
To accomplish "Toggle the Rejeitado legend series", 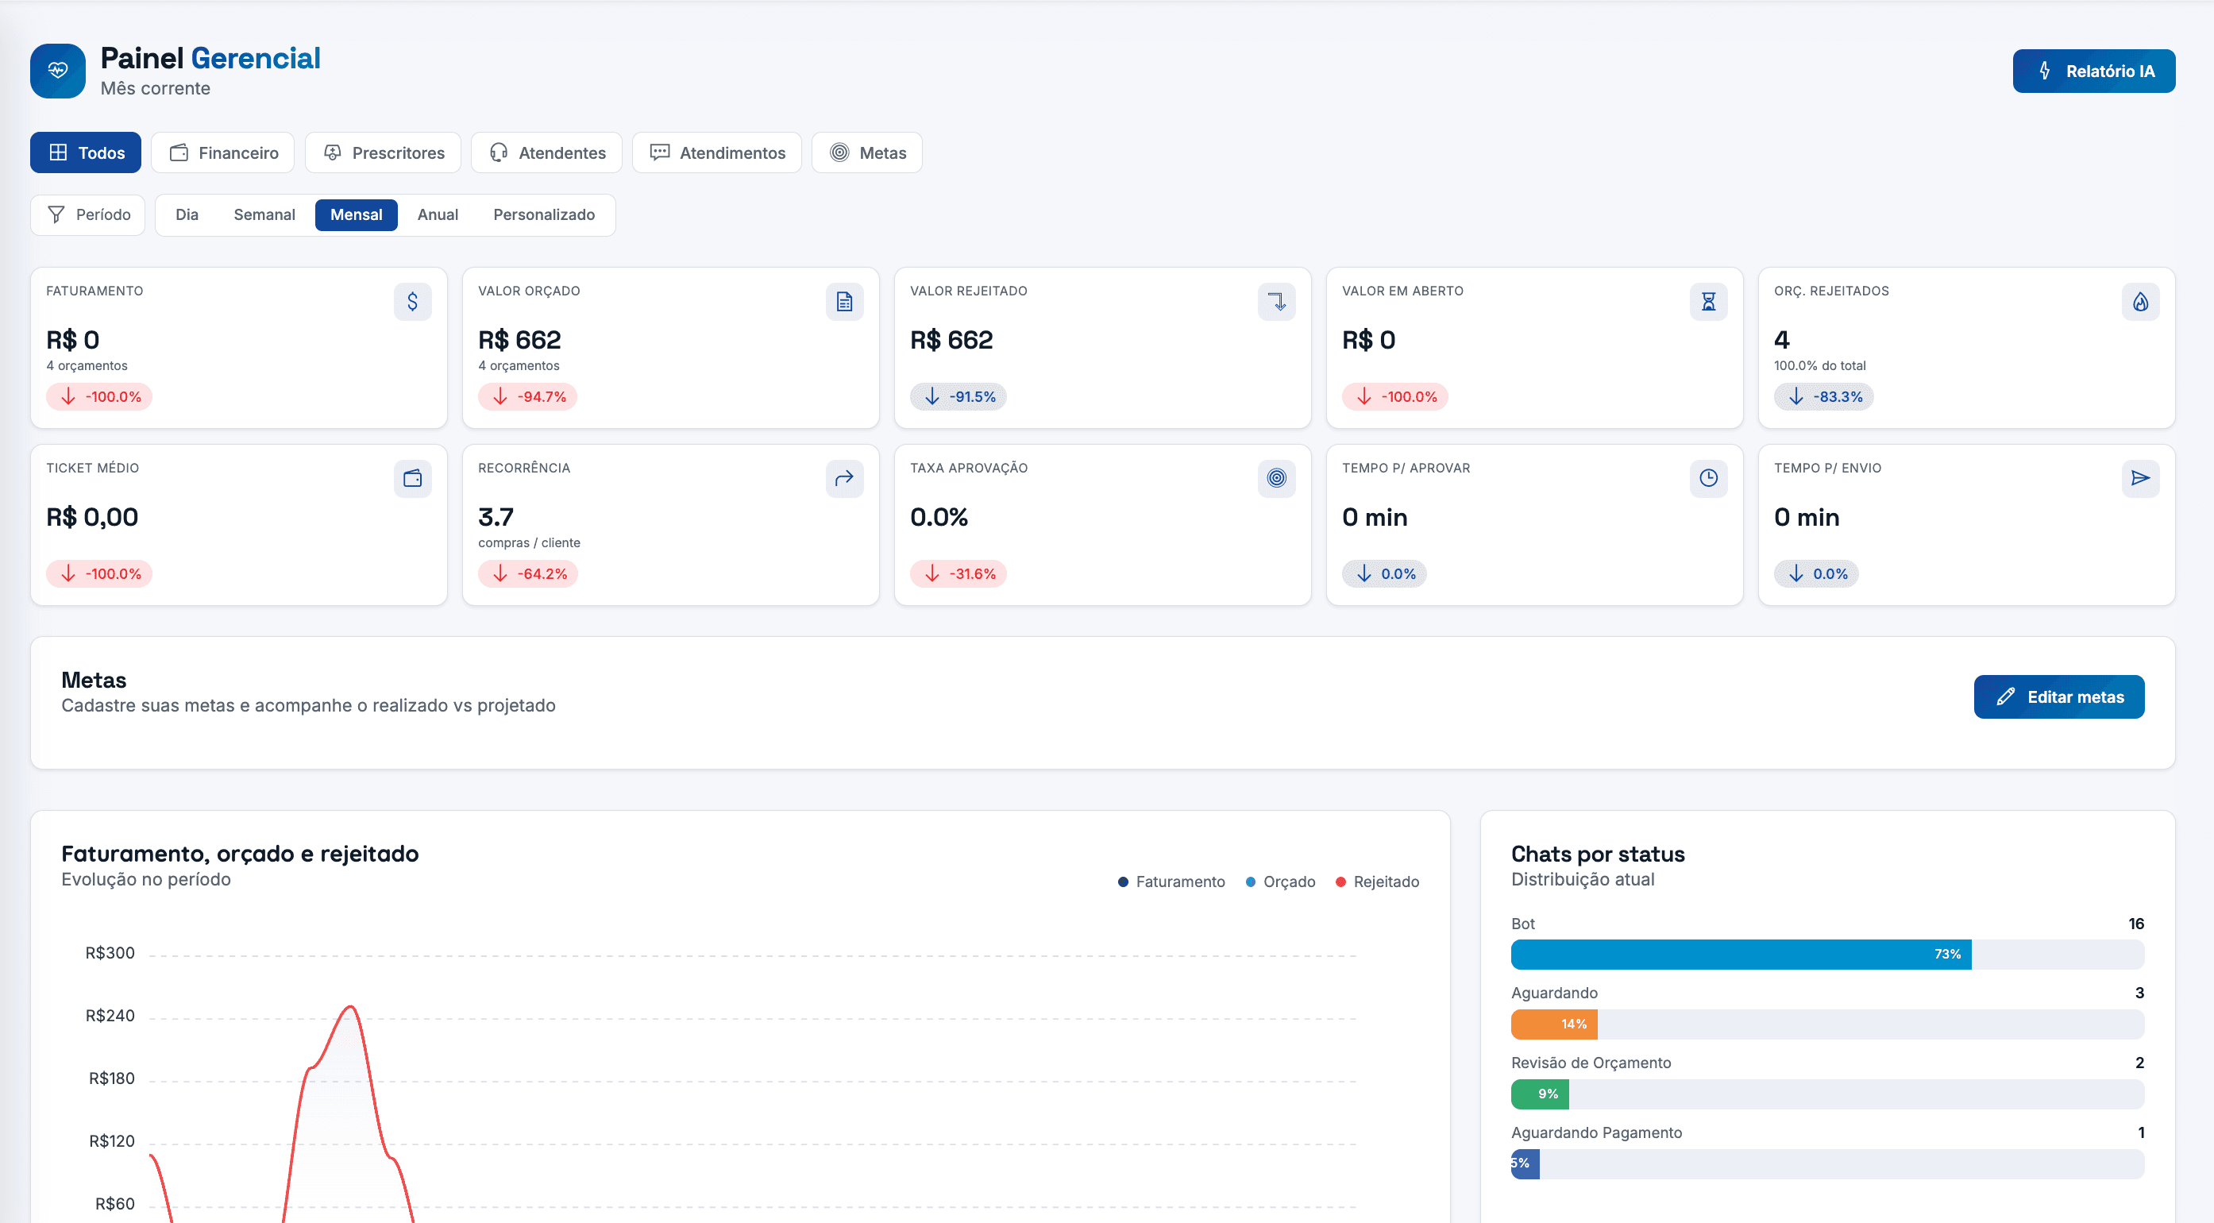I will point(1378,882).
